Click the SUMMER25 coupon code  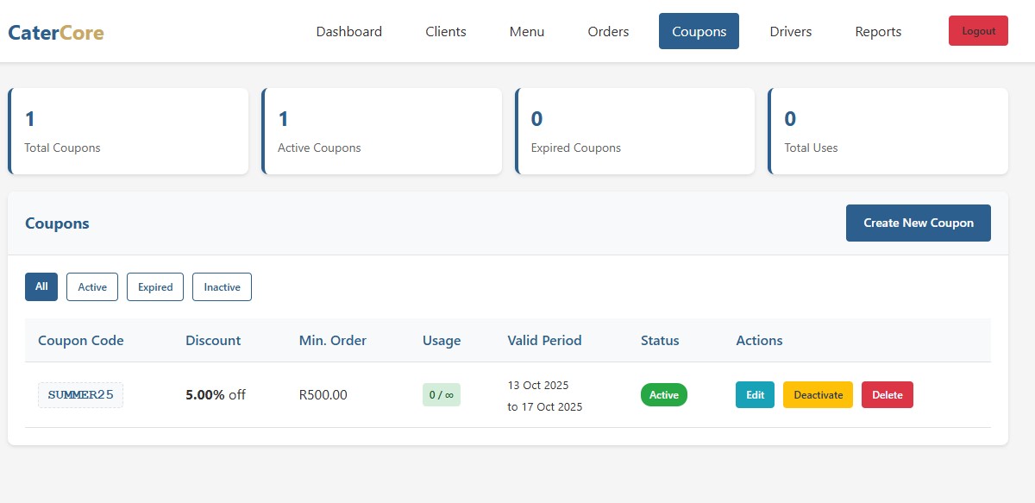pyautogui.click(x=80, y=394)
